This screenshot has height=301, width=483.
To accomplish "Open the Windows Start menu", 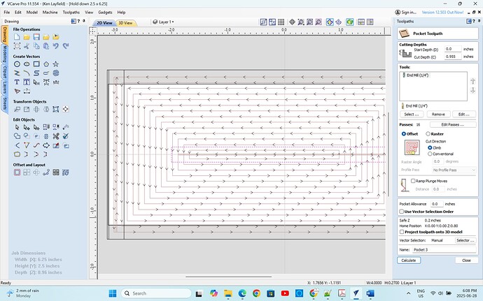I will pyautogui.click(x=113, y=293).
